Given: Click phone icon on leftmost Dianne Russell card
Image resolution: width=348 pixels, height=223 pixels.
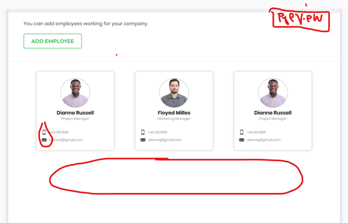Looking at the screenshot, I should coord(44,132).
